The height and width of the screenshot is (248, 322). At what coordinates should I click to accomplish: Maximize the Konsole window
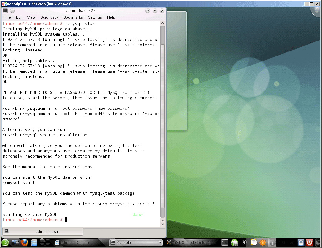[155, 11]
